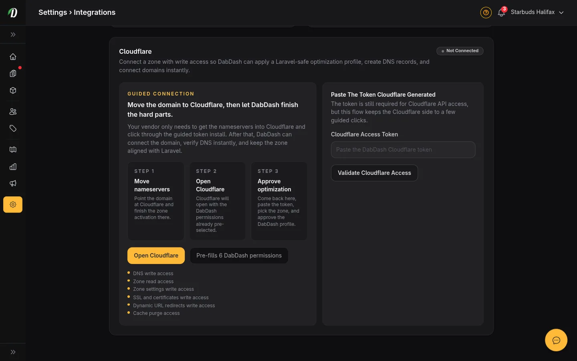The height and width of the screenshot is (361, 577).
Task: Open the Customers section in the sidebar
Action: coord(13,112)
